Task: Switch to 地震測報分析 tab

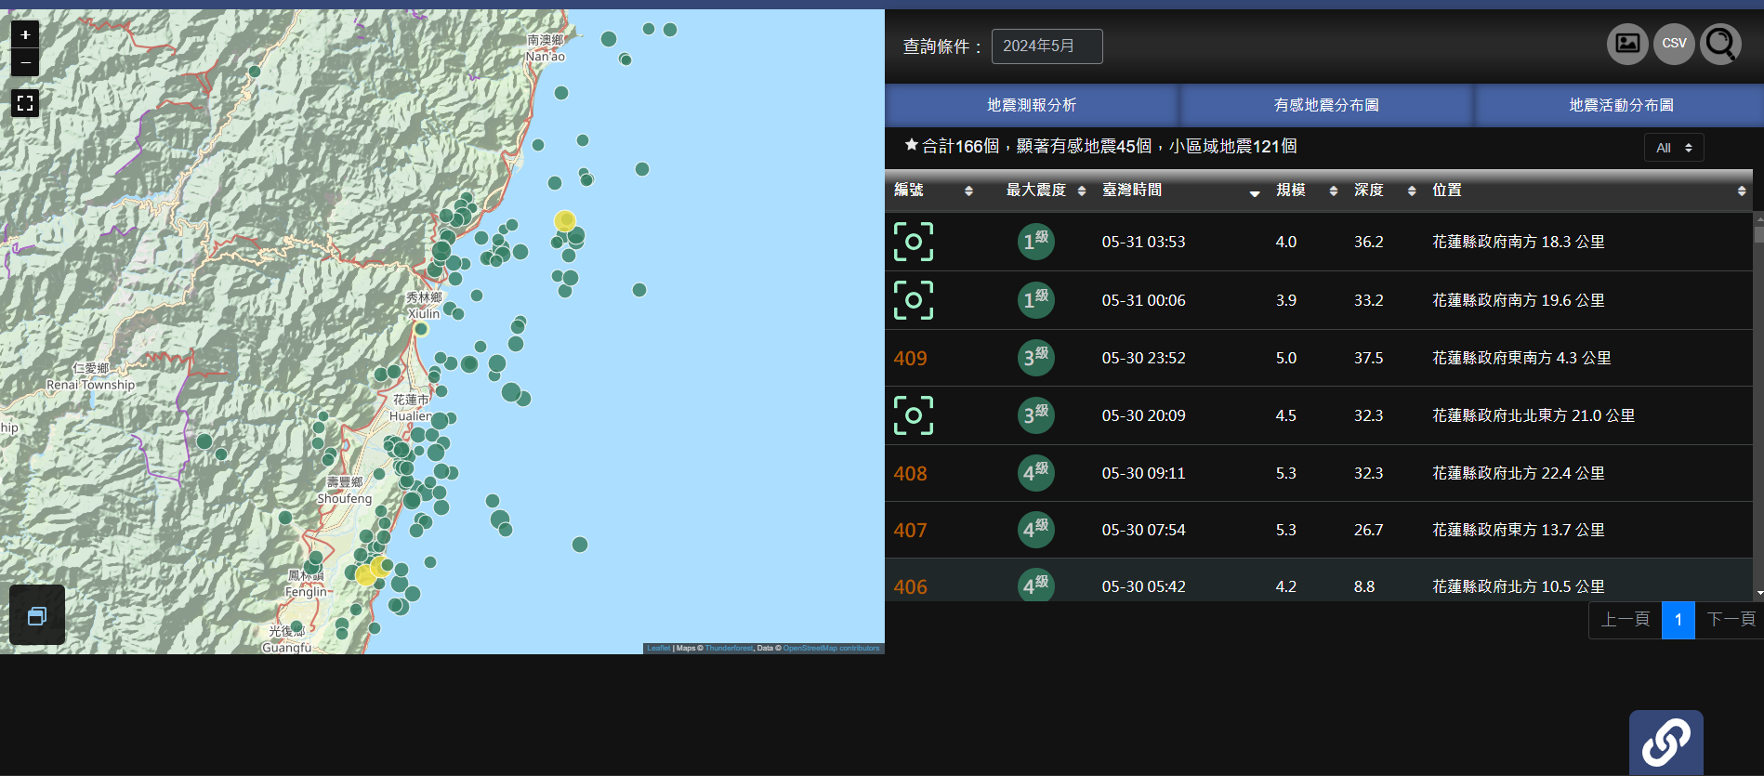Action: [1031, 105]
